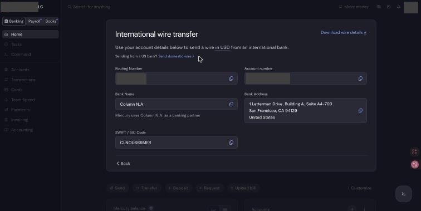Image resolution: width=421 pixels, height=211 pixels.
Task: Open Accounts in sidebar
Action: 30,70
